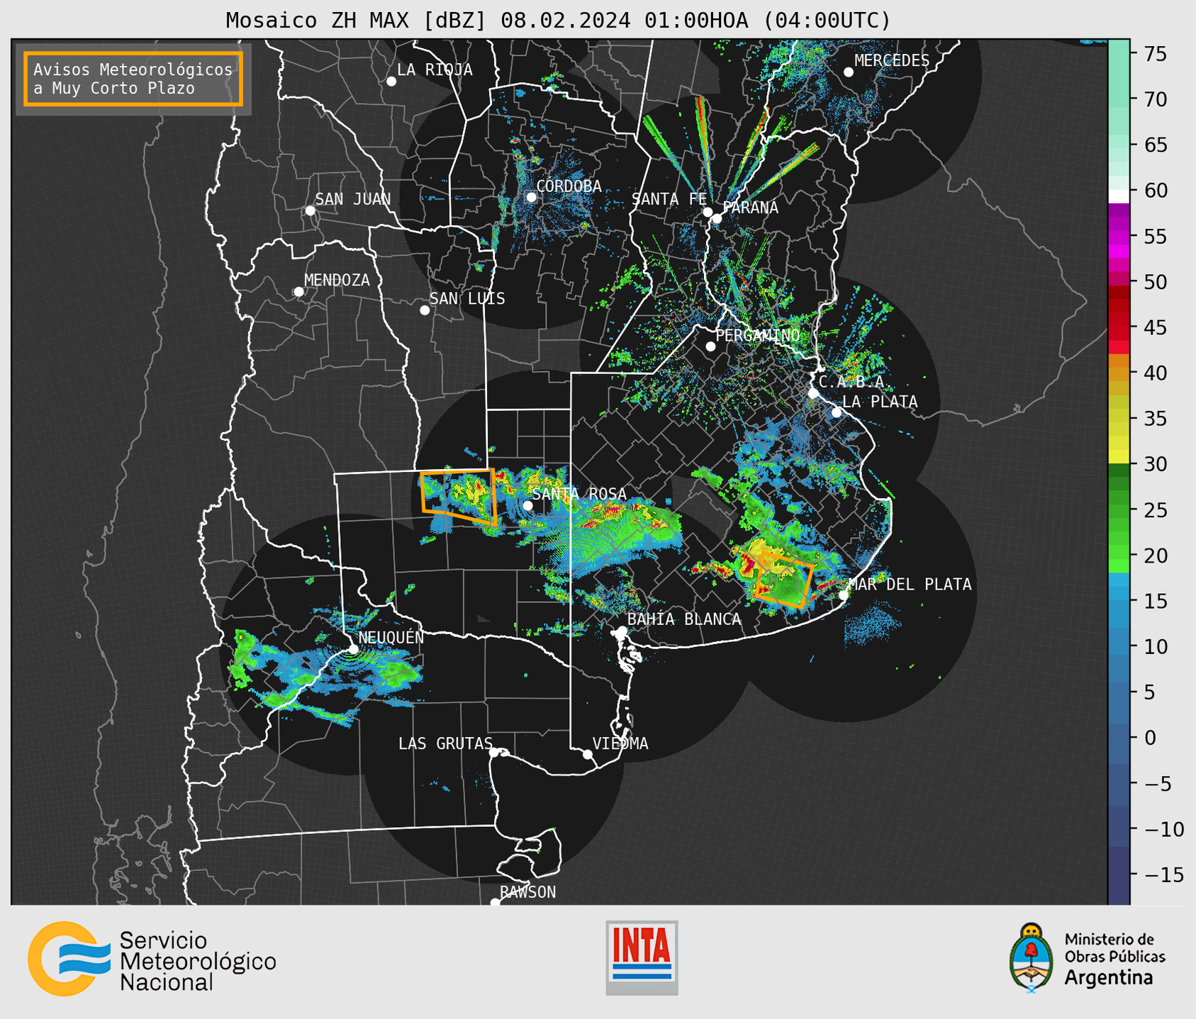Click the 15 tick label on color scale

click(x=1156, y=601)
